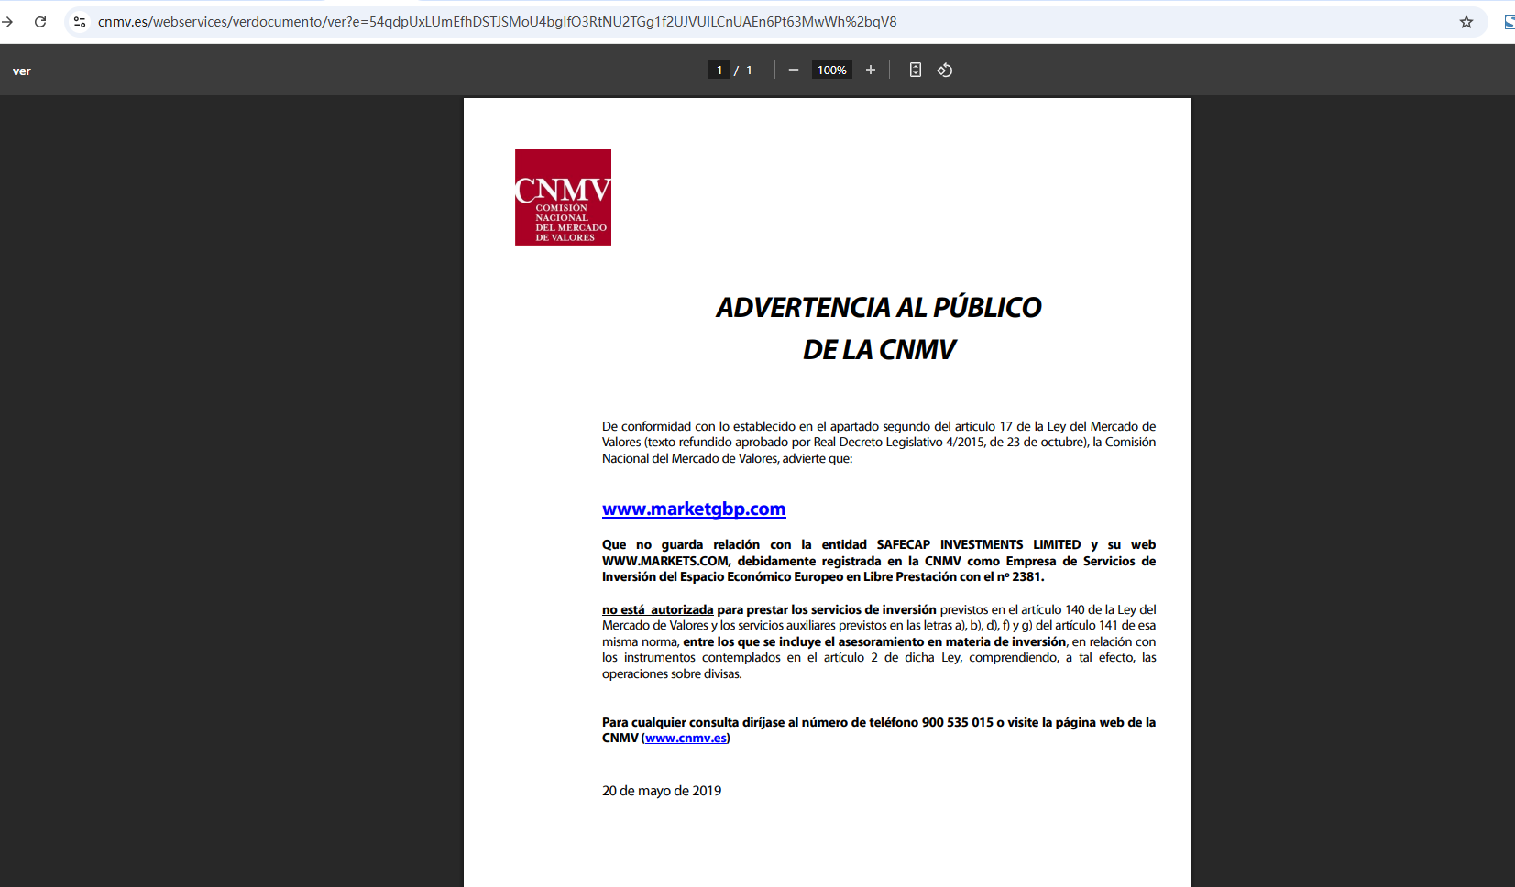Zoom out the PDF with minus button
Viewport: 1515px width, 887px height.
[794, 71]
